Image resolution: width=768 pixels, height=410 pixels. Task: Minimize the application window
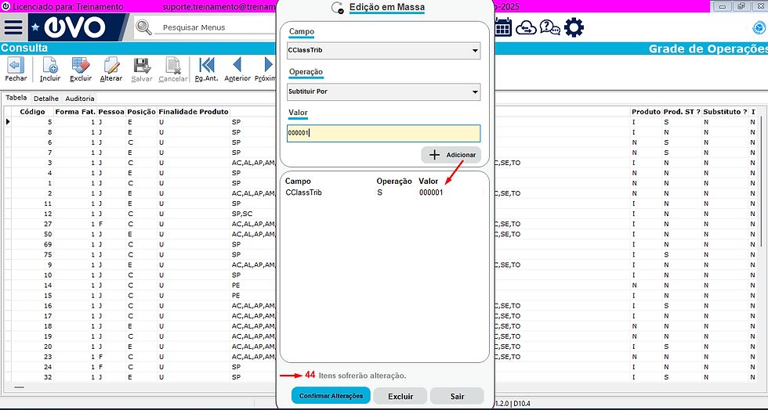723,6
